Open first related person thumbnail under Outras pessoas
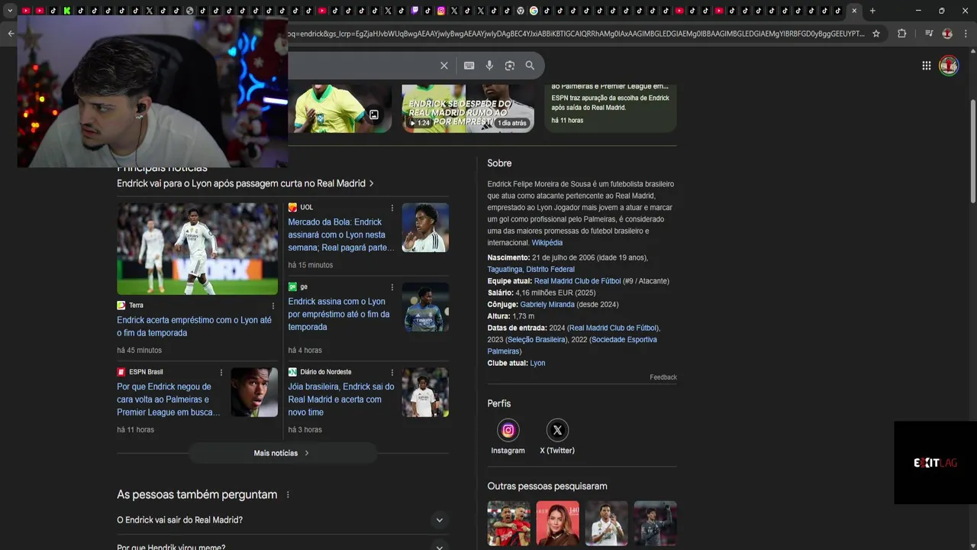Image resolution: width=977 pixels, height=550 pixels. coord(509,523)
